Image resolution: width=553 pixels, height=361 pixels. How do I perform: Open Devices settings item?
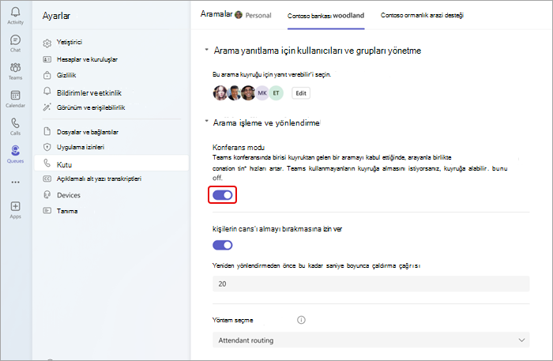(69, 195)
